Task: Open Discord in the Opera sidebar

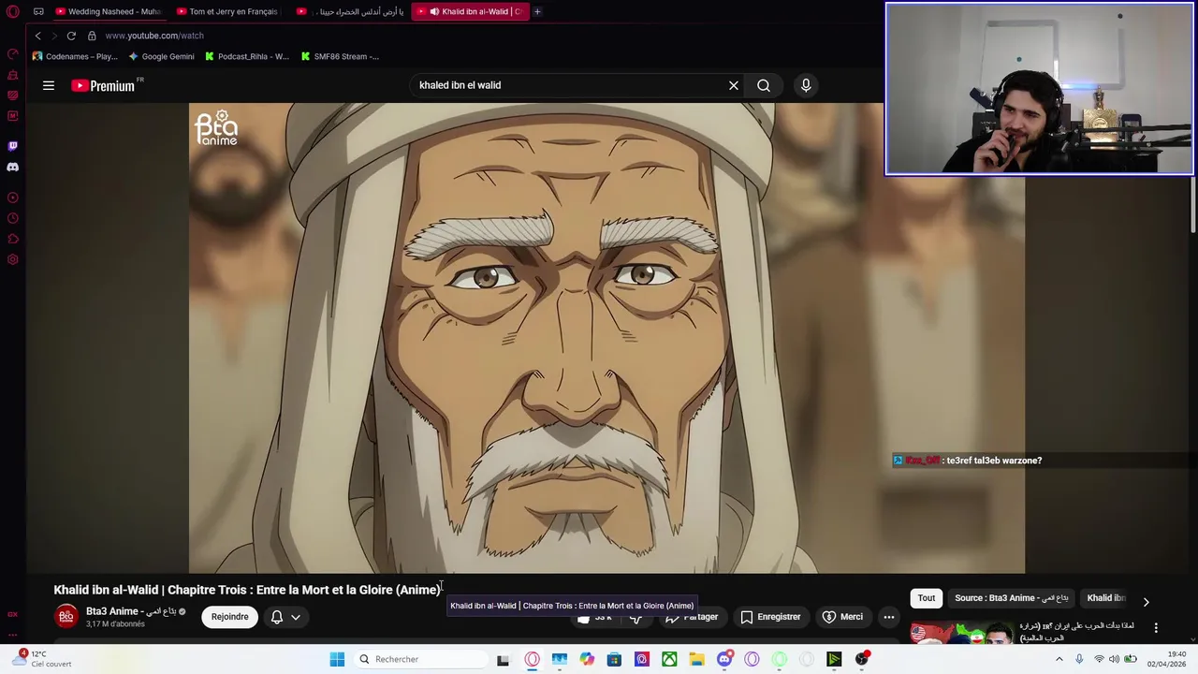Action: [13, 167]
